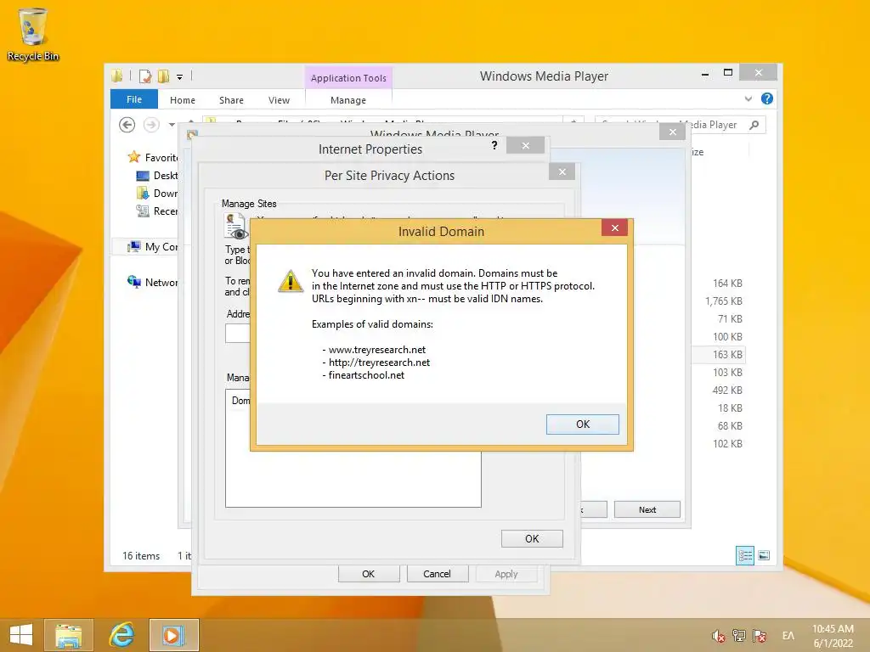Click Next in Windows Media Player wizard
The width and height of the screenshot is (870, 652).
647,509
